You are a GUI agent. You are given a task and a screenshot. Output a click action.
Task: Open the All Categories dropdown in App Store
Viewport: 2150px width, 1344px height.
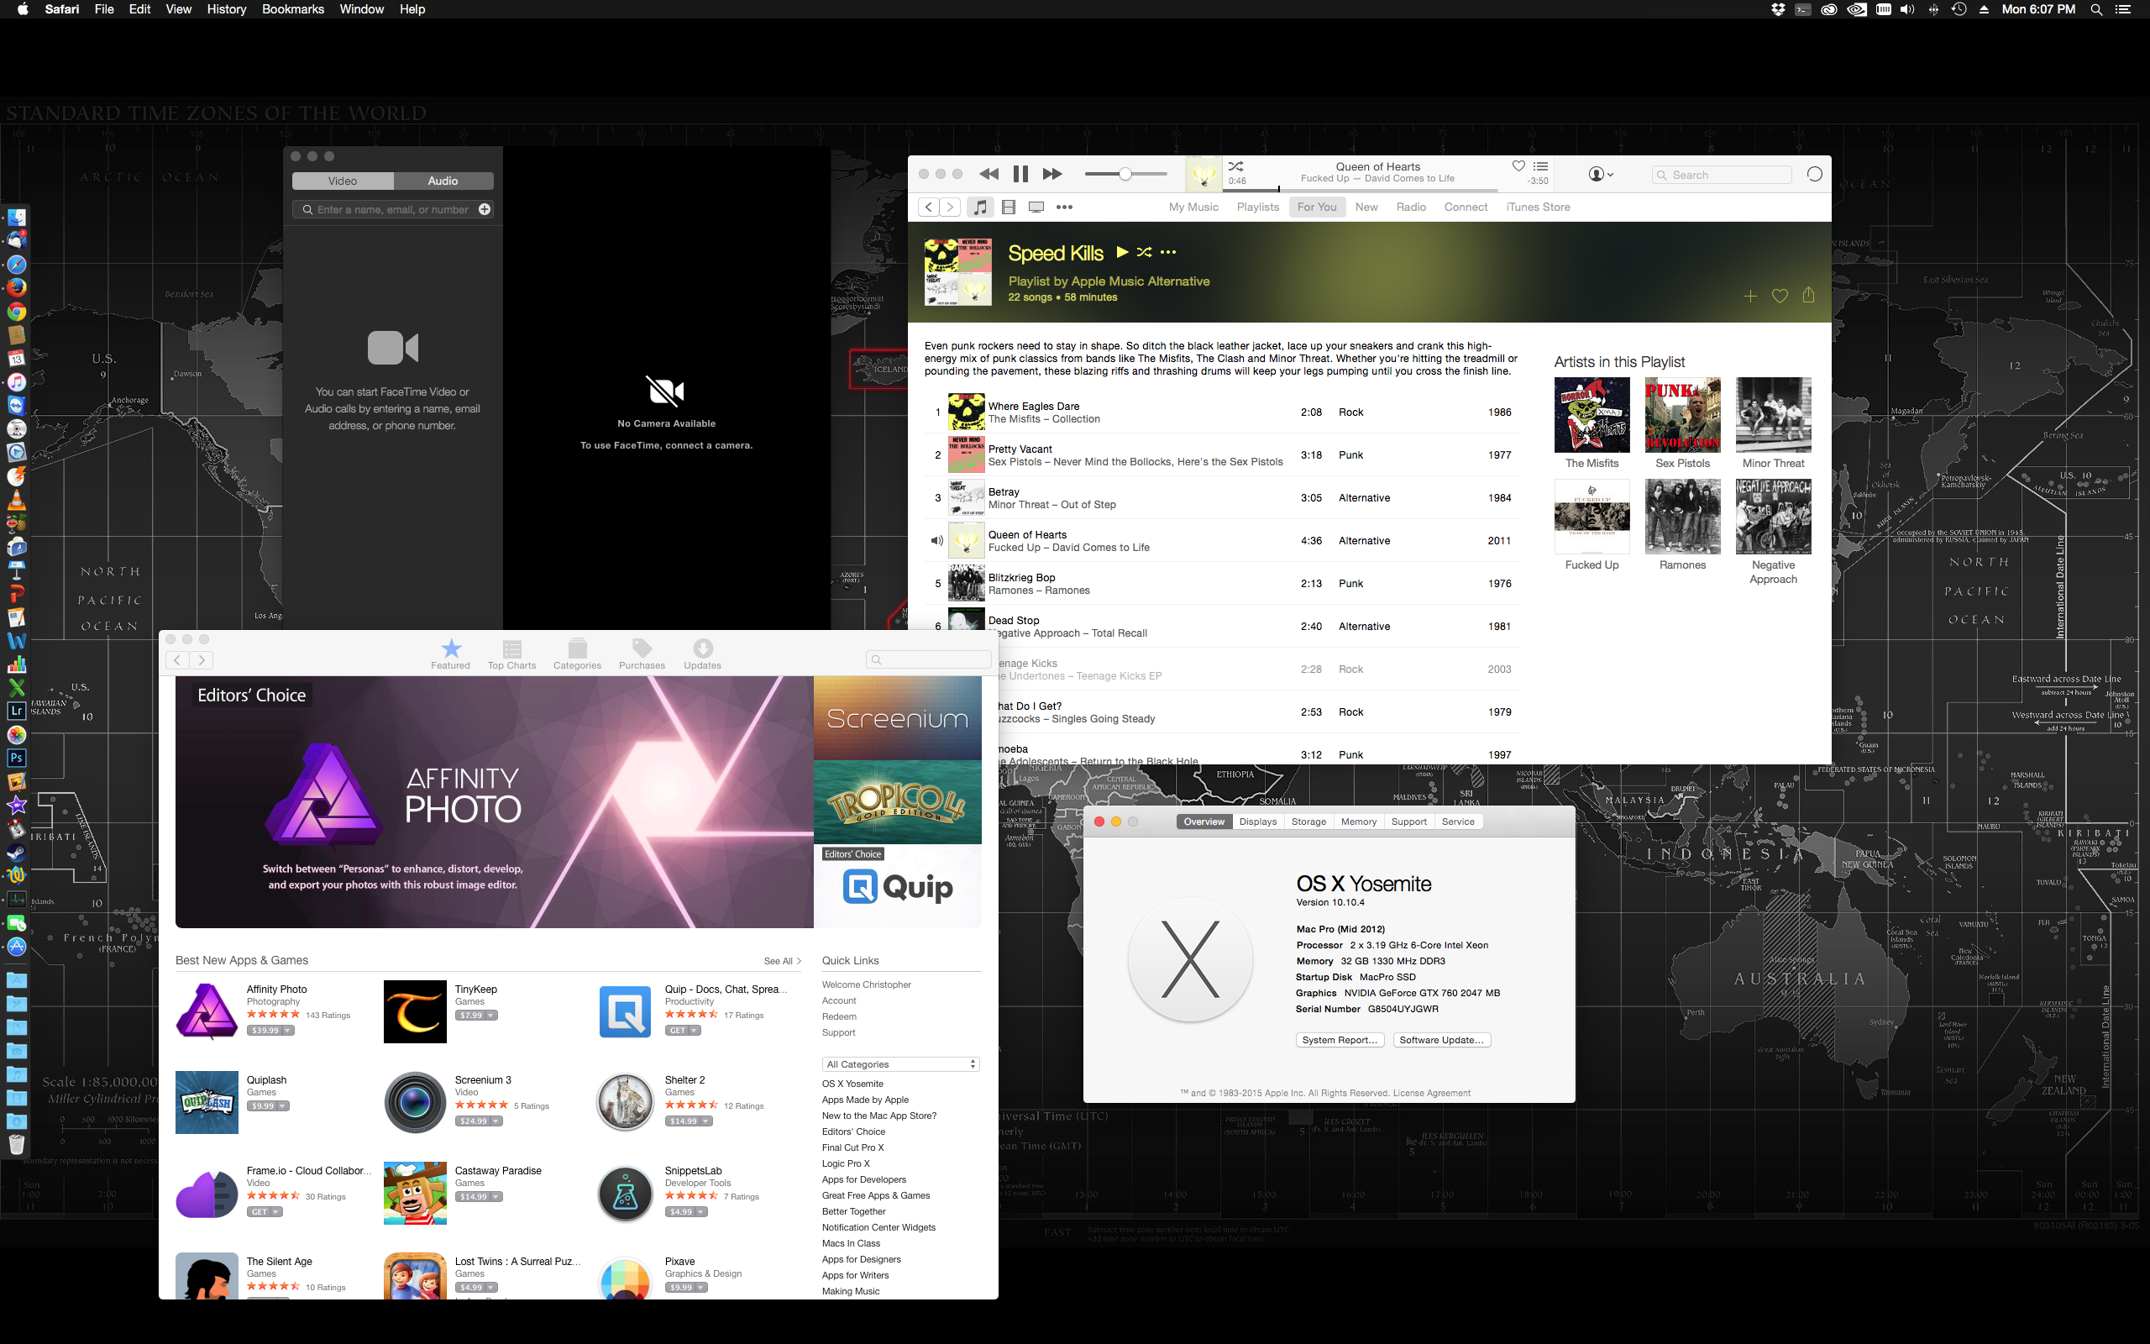tap(901, 1064)
